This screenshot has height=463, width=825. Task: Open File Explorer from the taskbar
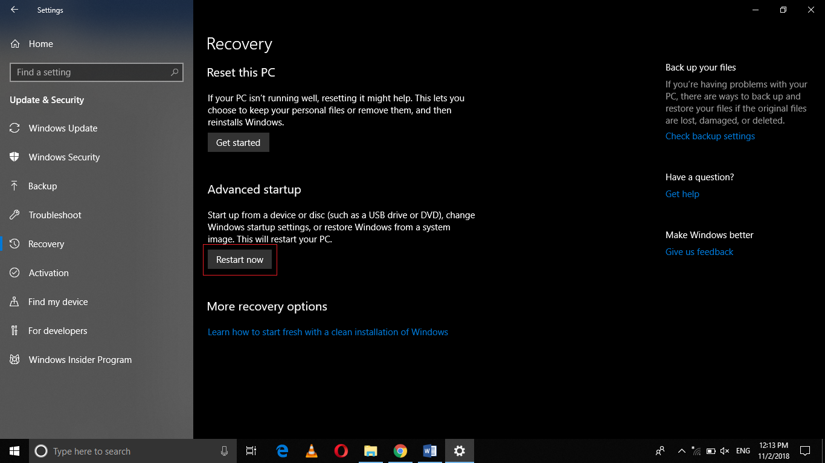(370, 451)
